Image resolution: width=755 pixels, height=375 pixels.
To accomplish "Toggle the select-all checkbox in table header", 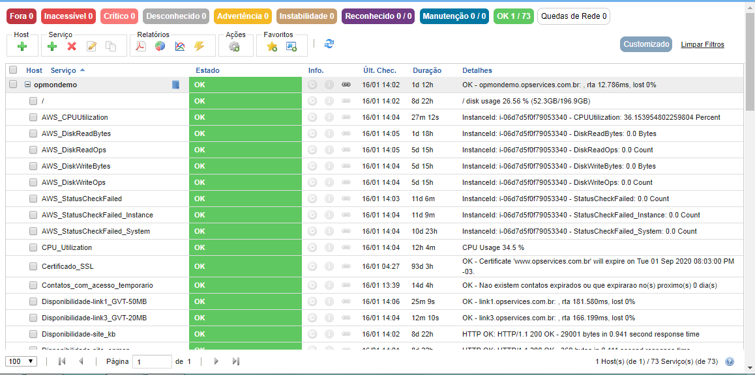I will tap(13, 70).
